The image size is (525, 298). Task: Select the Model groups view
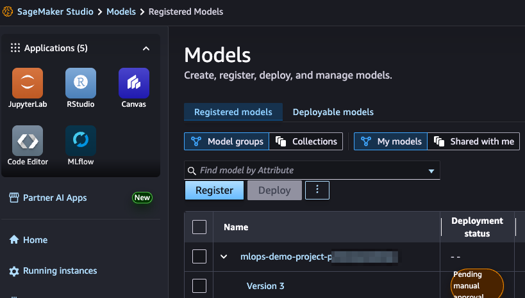226,141
